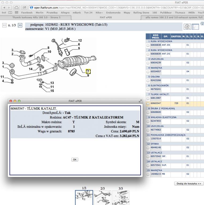Select checkbox for part 60665547
This screenshot has width=204, height=205.
pos(148,103)
